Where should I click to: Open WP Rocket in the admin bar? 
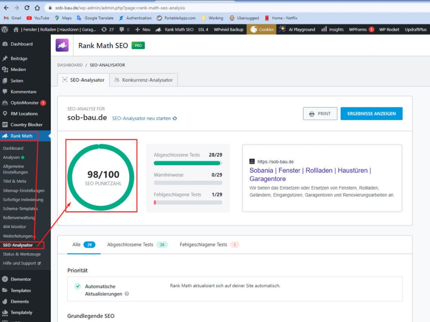tap(389, 29)
